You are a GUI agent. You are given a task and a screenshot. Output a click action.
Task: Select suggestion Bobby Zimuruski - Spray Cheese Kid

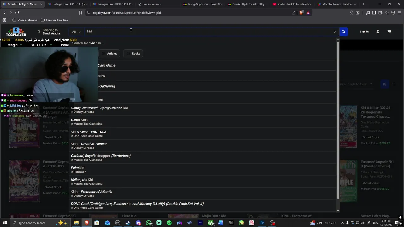(x=203, y=110)
